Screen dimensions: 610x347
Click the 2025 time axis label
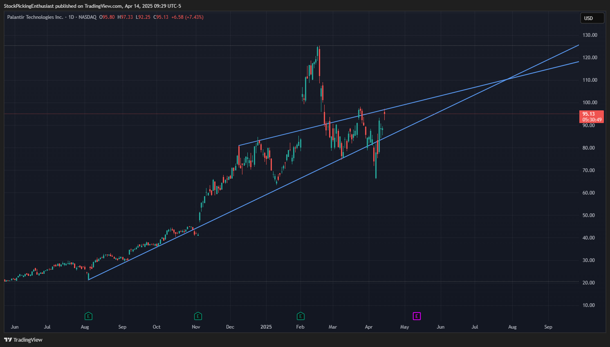tap(266, 327)
